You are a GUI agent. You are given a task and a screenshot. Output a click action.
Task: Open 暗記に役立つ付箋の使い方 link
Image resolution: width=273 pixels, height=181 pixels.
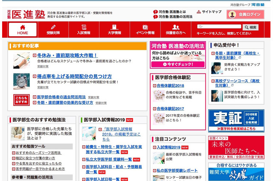[x=35, y=158]
